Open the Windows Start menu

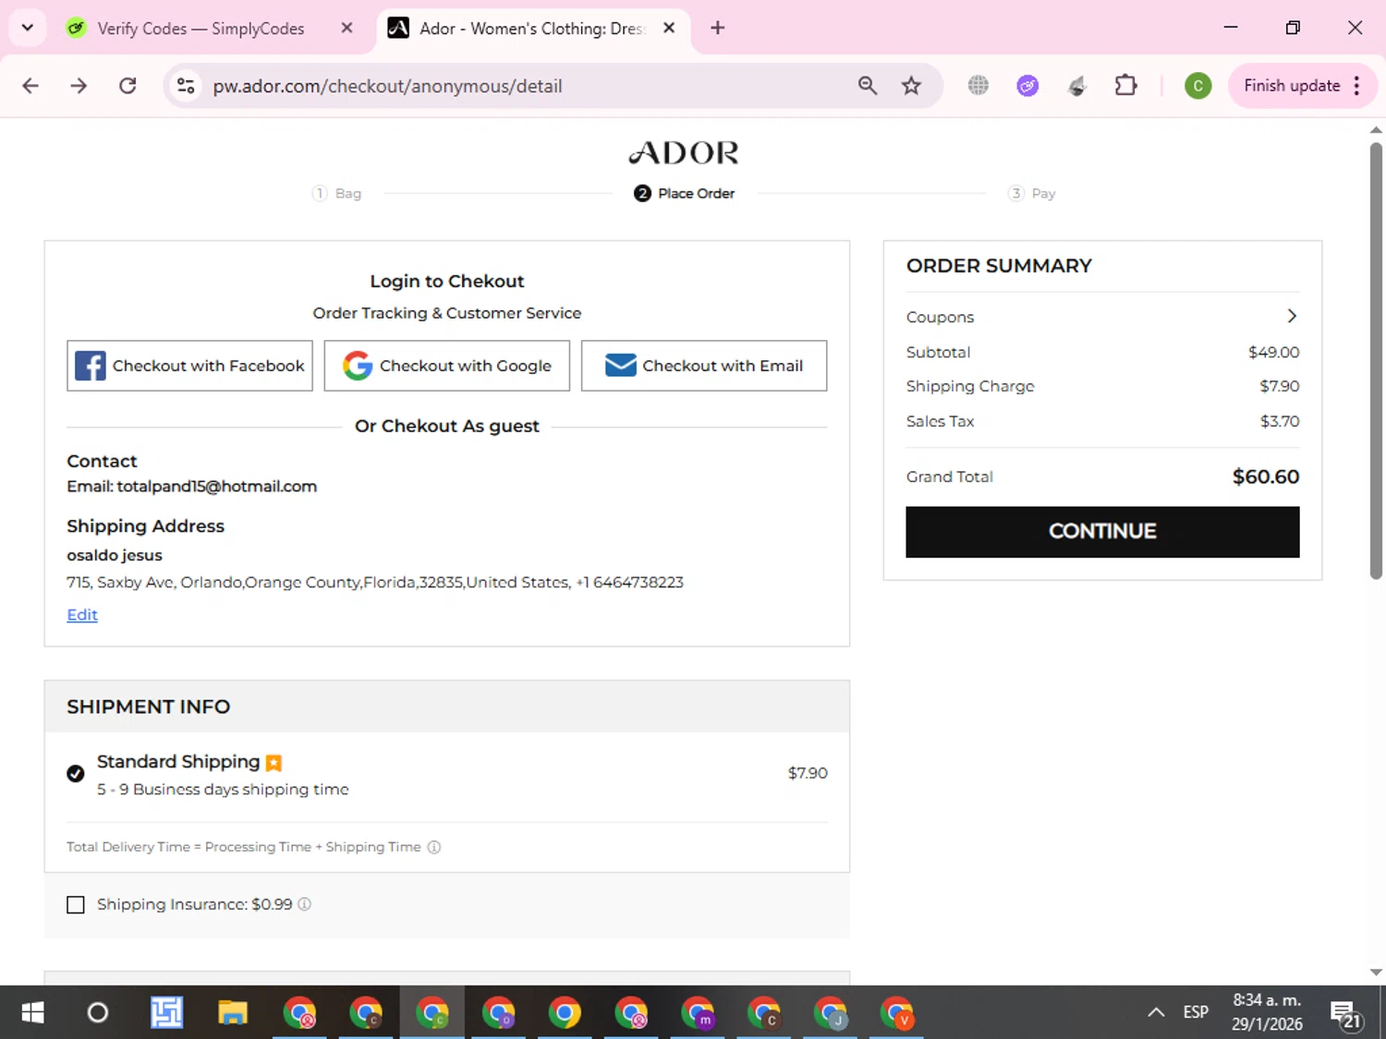pyautogui.click(x=32, y=1012)
